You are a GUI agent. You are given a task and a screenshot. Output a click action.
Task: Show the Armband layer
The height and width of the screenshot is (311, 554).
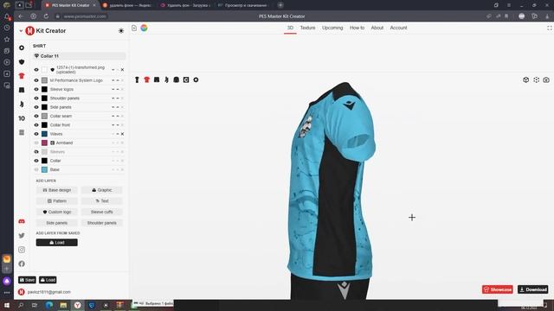[36, 143]
